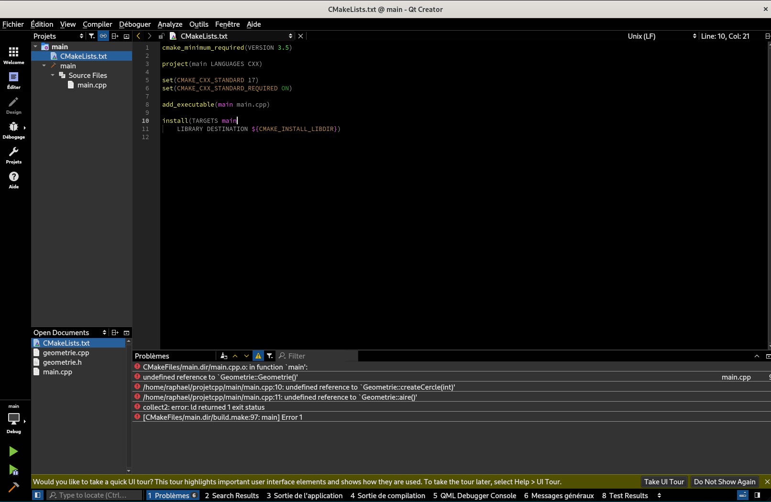Split the Projets side panel
771x502 pixels.
coord(115,36)
